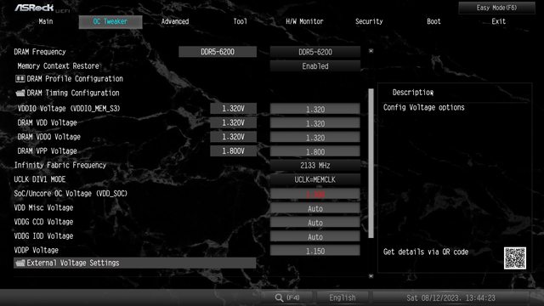Open the DRAM Frequency DDR5-6200 dropdown

point(315,52)
